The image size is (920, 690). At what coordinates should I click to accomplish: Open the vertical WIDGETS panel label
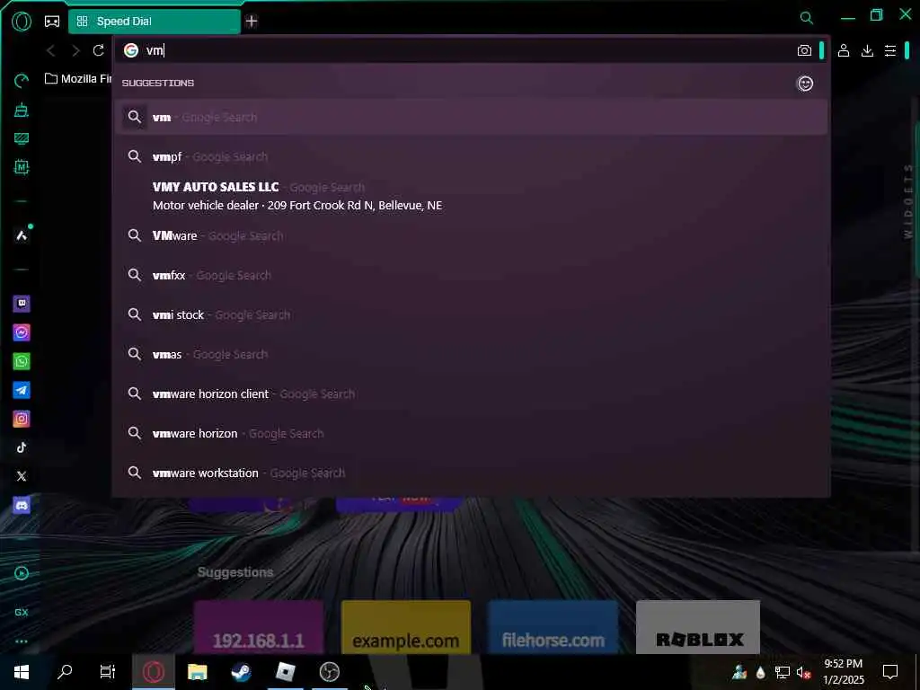click(908, 202)
